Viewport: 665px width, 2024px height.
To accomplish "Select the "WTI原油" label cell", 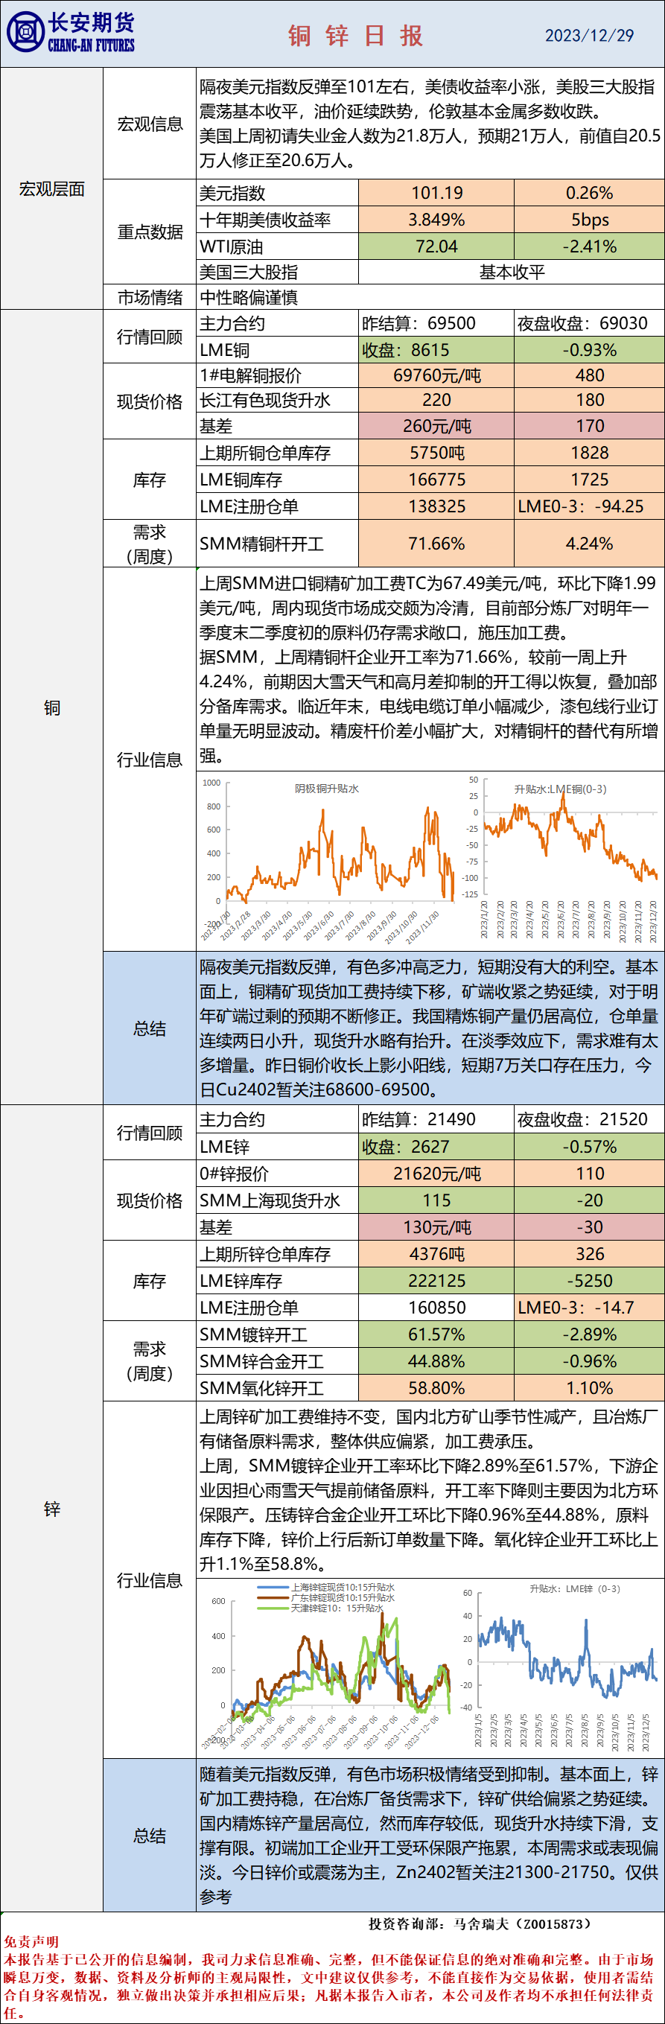I will (278, 246).
